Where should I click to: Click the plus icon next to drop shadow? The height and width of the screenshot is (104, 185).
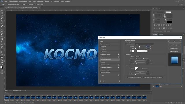tap(119, 75)
